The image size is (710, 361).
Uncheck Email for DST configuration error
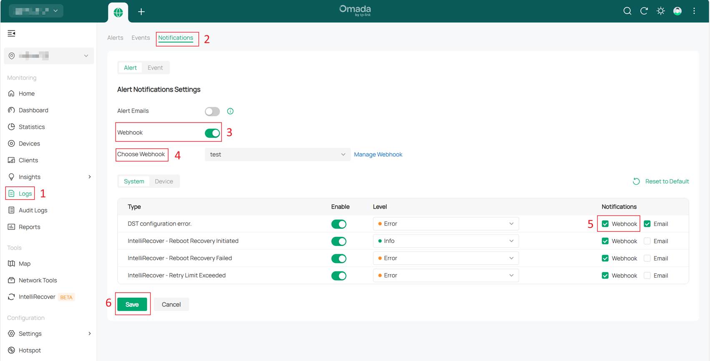(647, 224)
